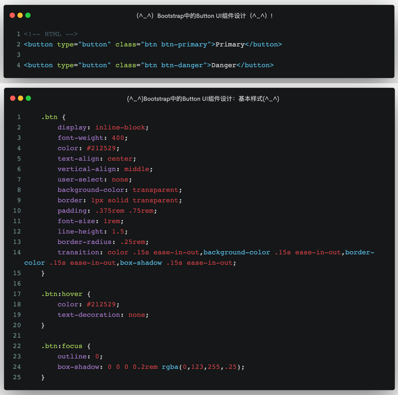The image size is (398, 395).
Task: Click the yellow minimize dot on HTML window
Action: coord(20,16)
